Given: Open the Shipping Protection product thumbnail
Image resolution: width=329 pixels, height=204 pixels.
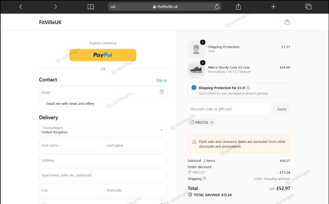Looking at the screenshot, I should pos(196,49).
